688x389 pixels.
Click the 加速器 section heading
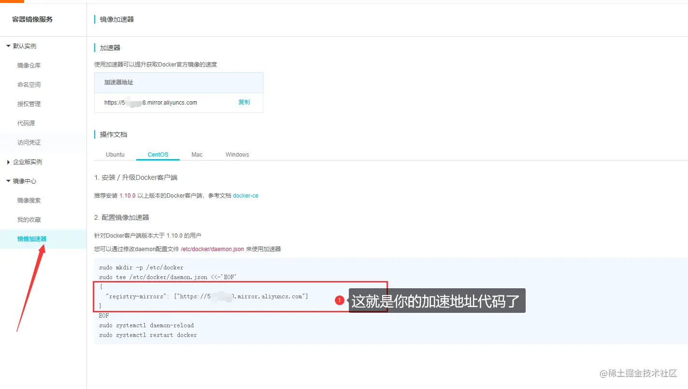pos(110,48)
